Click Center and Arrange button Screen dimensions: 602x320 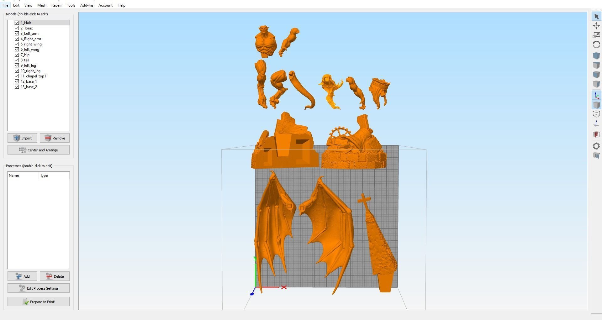pyautogui.click(x=39, y=150)
